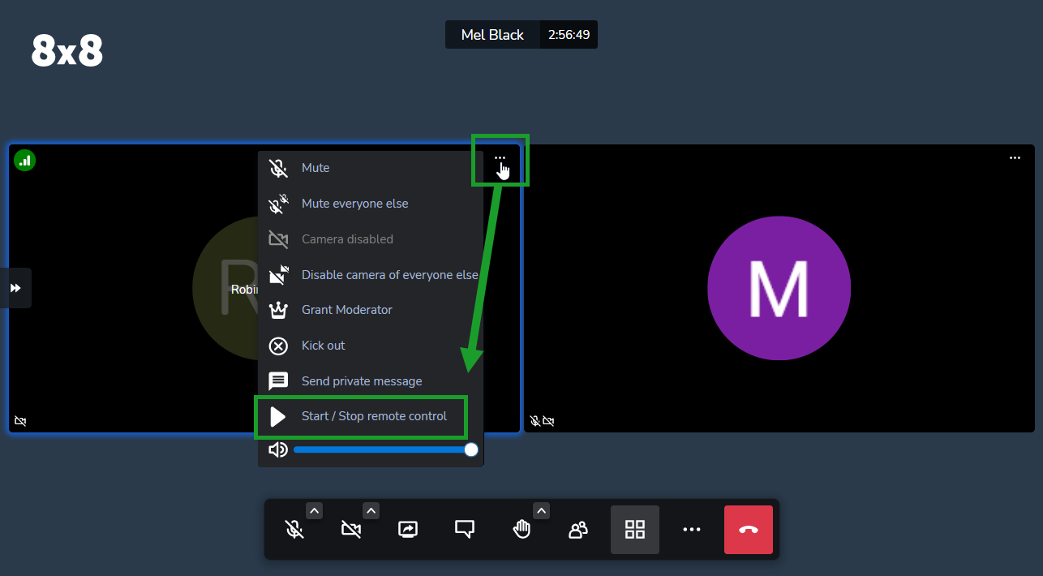Open more actions menu in bottom toolbar
The image size is (1043, 576).
click(691, 530)
